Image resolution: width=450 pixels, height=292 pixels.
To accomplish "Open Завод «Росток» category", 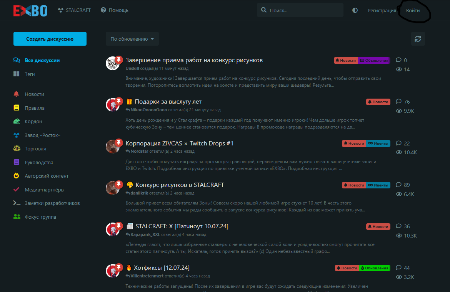I will 42,135.
